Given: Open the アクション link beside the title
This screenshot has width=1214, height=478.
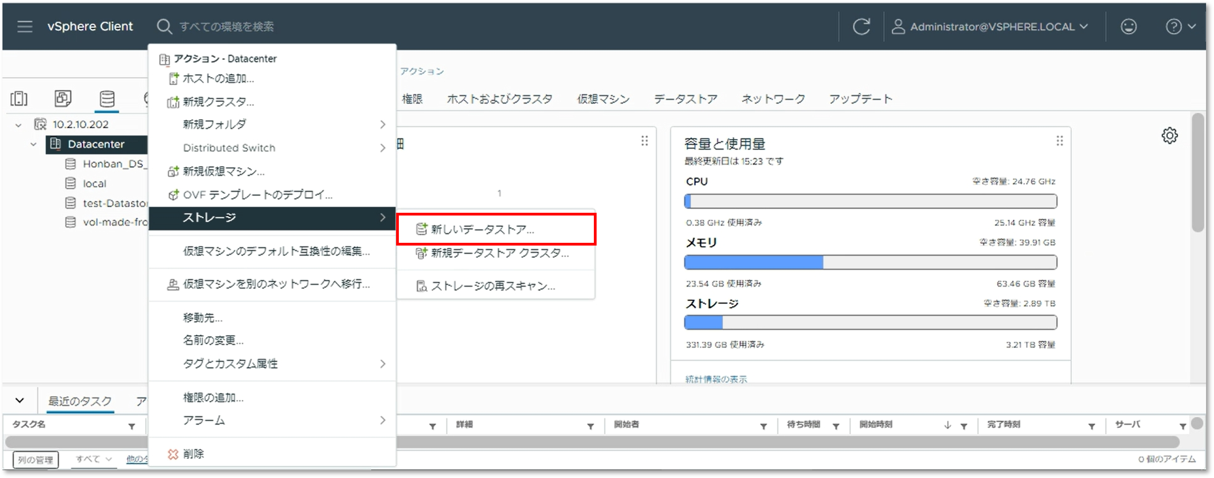Looking at the screenshot, I should click(x=422, y=71).
